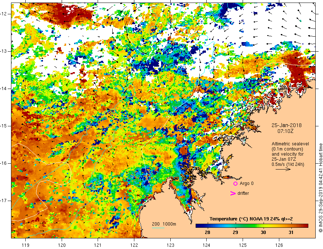Click the cyan 200m contour legend line
Screen dimensions: 323x249
[x=158, y=228]
